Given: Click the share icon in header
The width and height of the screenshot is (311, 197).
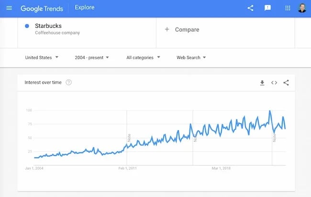Looking at the screenshot, I should [x=250, y=8].
